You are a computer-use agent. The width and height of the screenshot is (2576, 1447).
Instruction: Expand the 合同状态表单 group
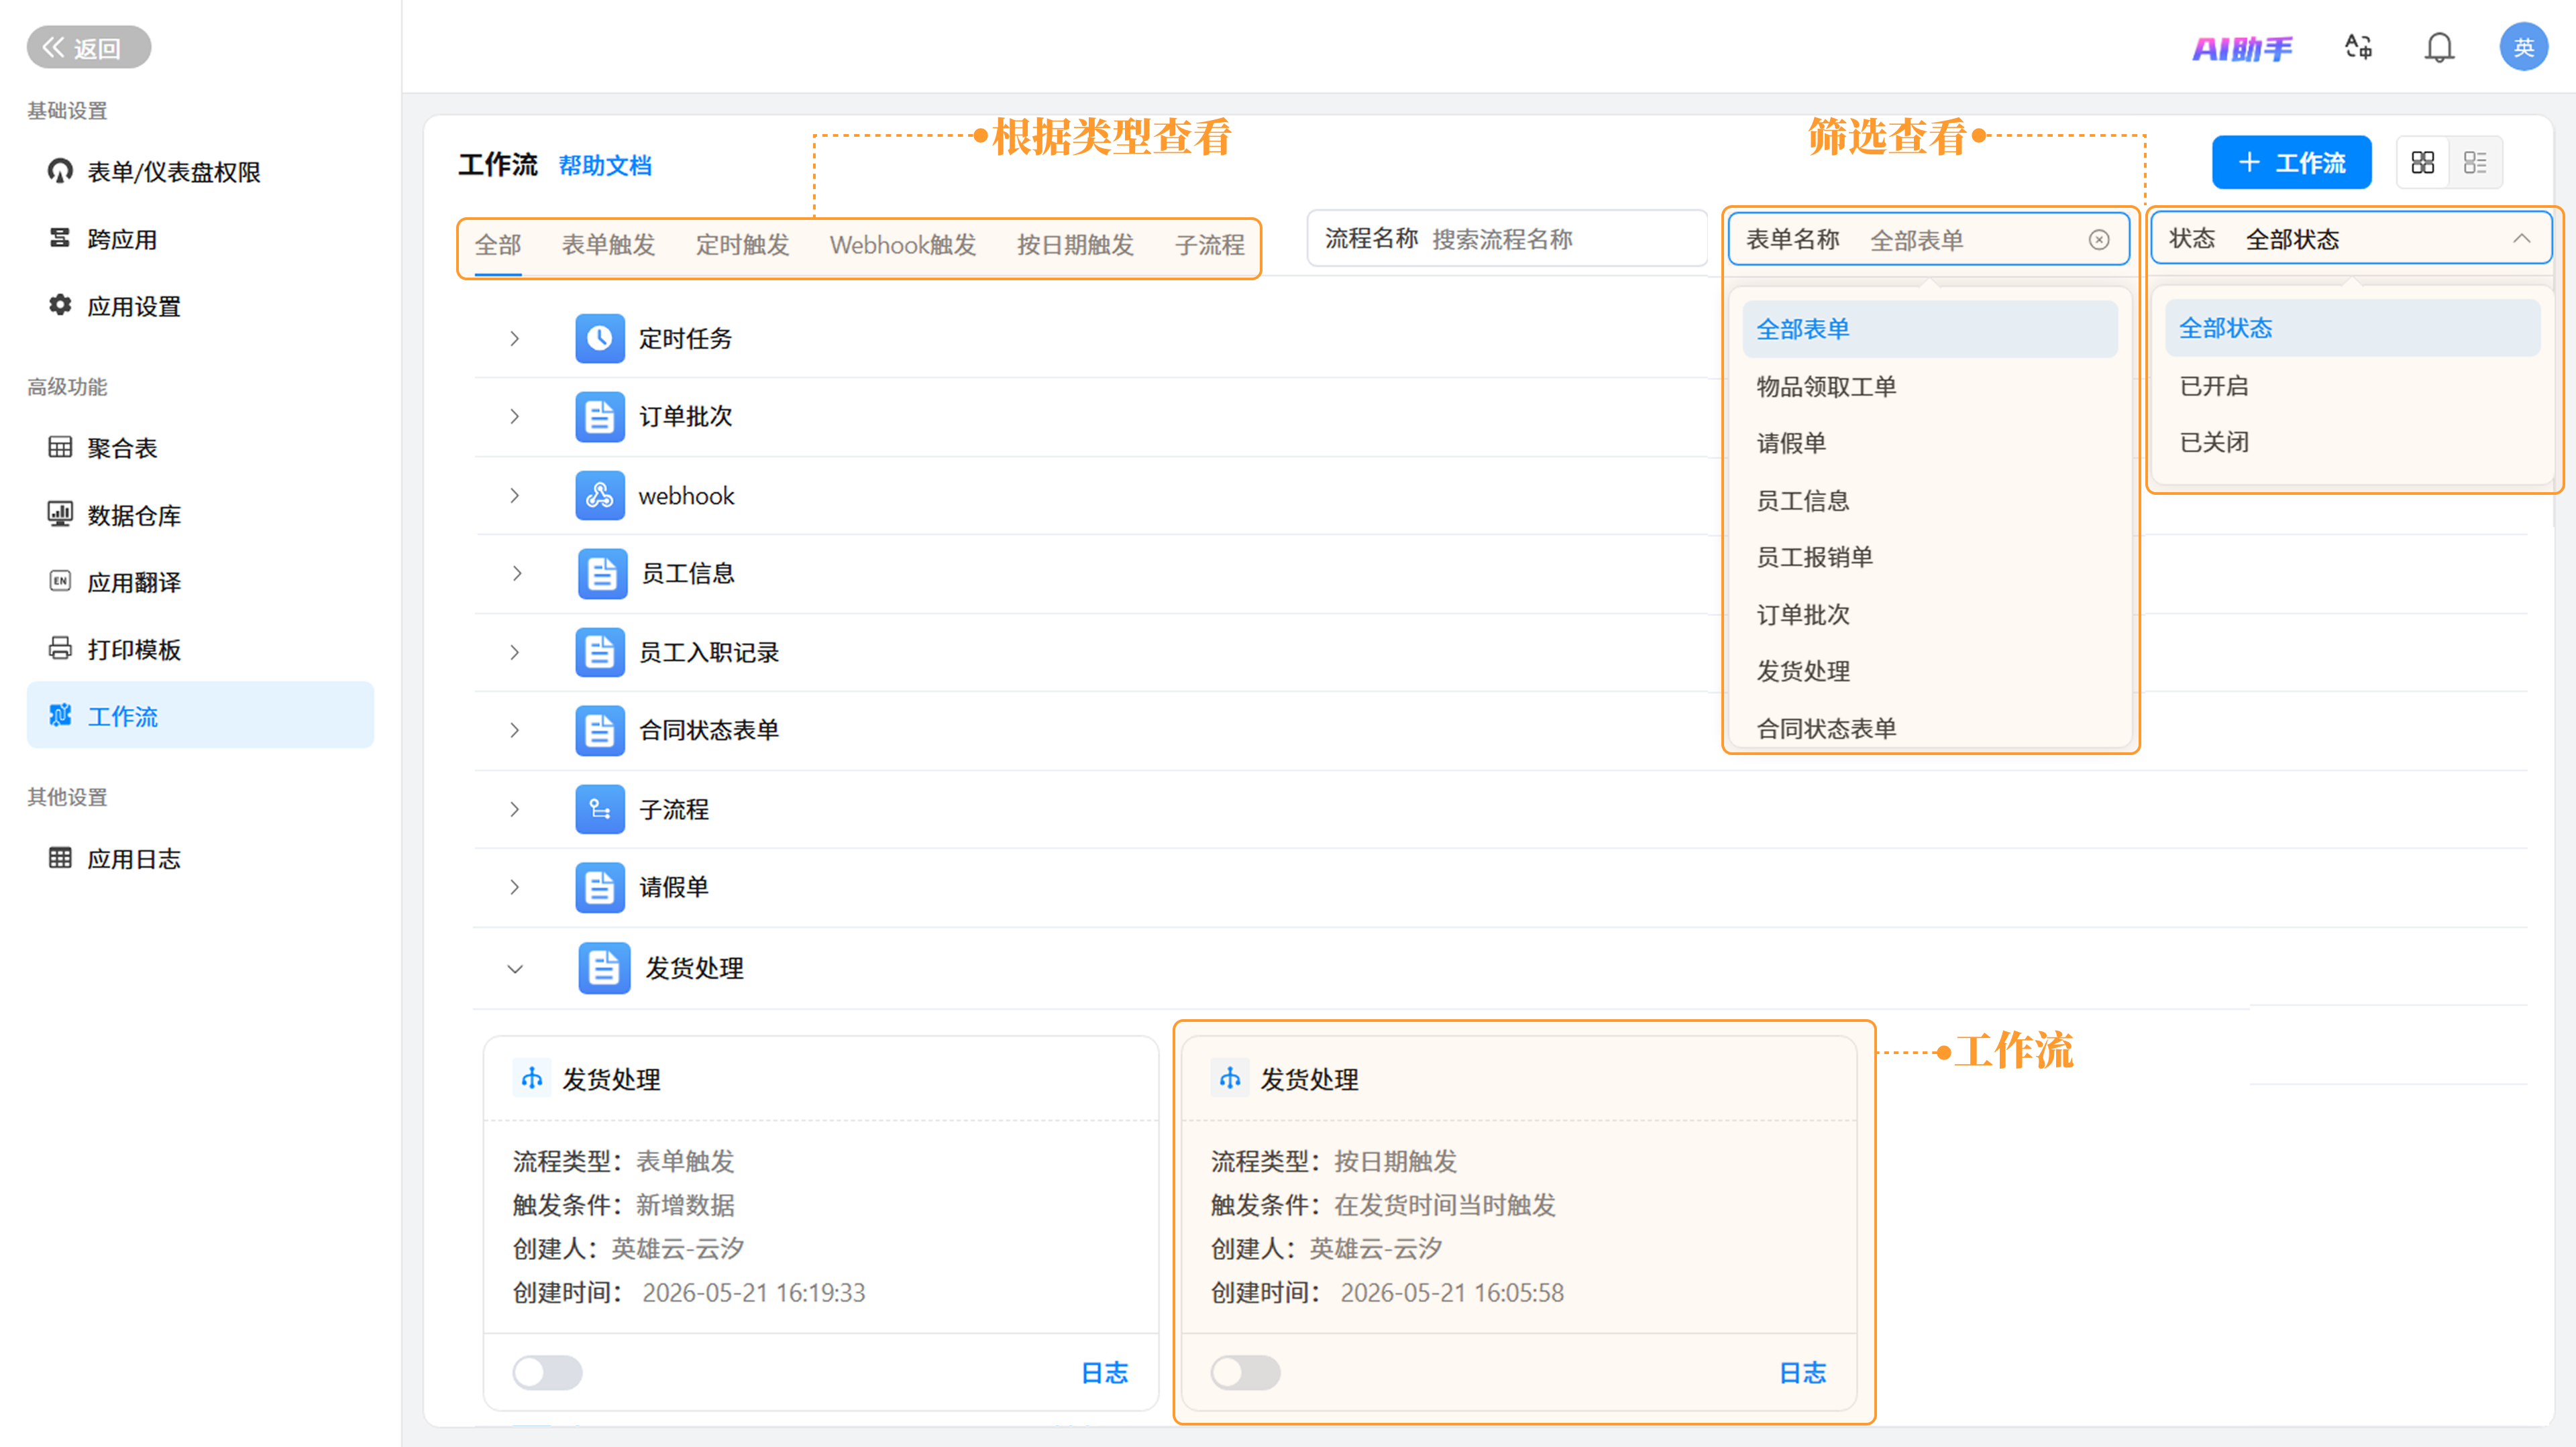click(514, 730)
